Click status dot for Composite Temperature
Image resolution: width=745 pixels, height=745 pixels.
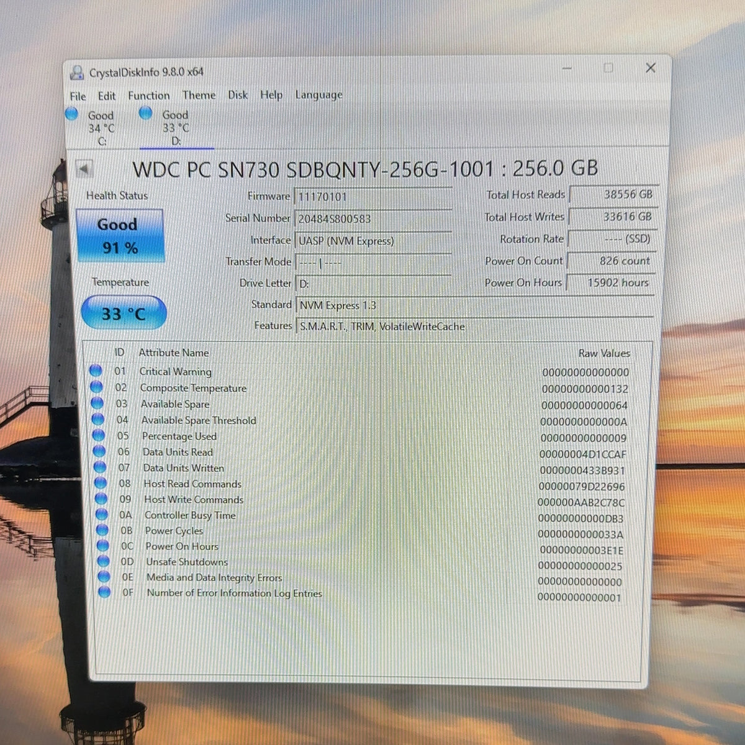tap(96, 387)
